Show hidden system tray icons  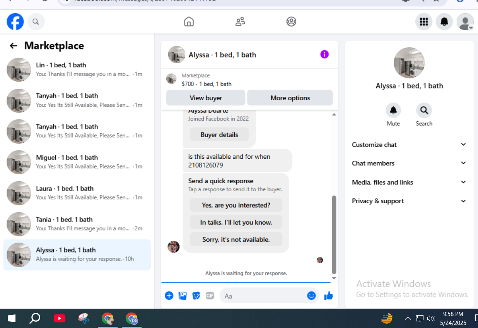pyautogui.click(x=408, y=318)
